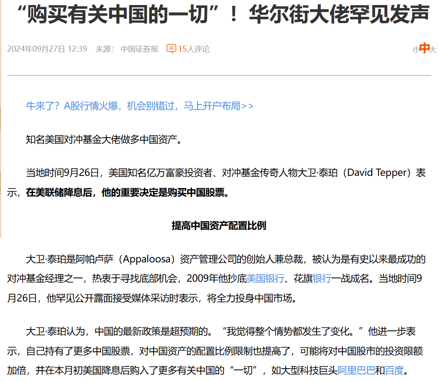Image resolution: width=441 pixels, height=382 pixels.
Task: Click the bold sentence 在美联储降息后，他的重要决定是购买中国股票。
Action: pos(128,192)
